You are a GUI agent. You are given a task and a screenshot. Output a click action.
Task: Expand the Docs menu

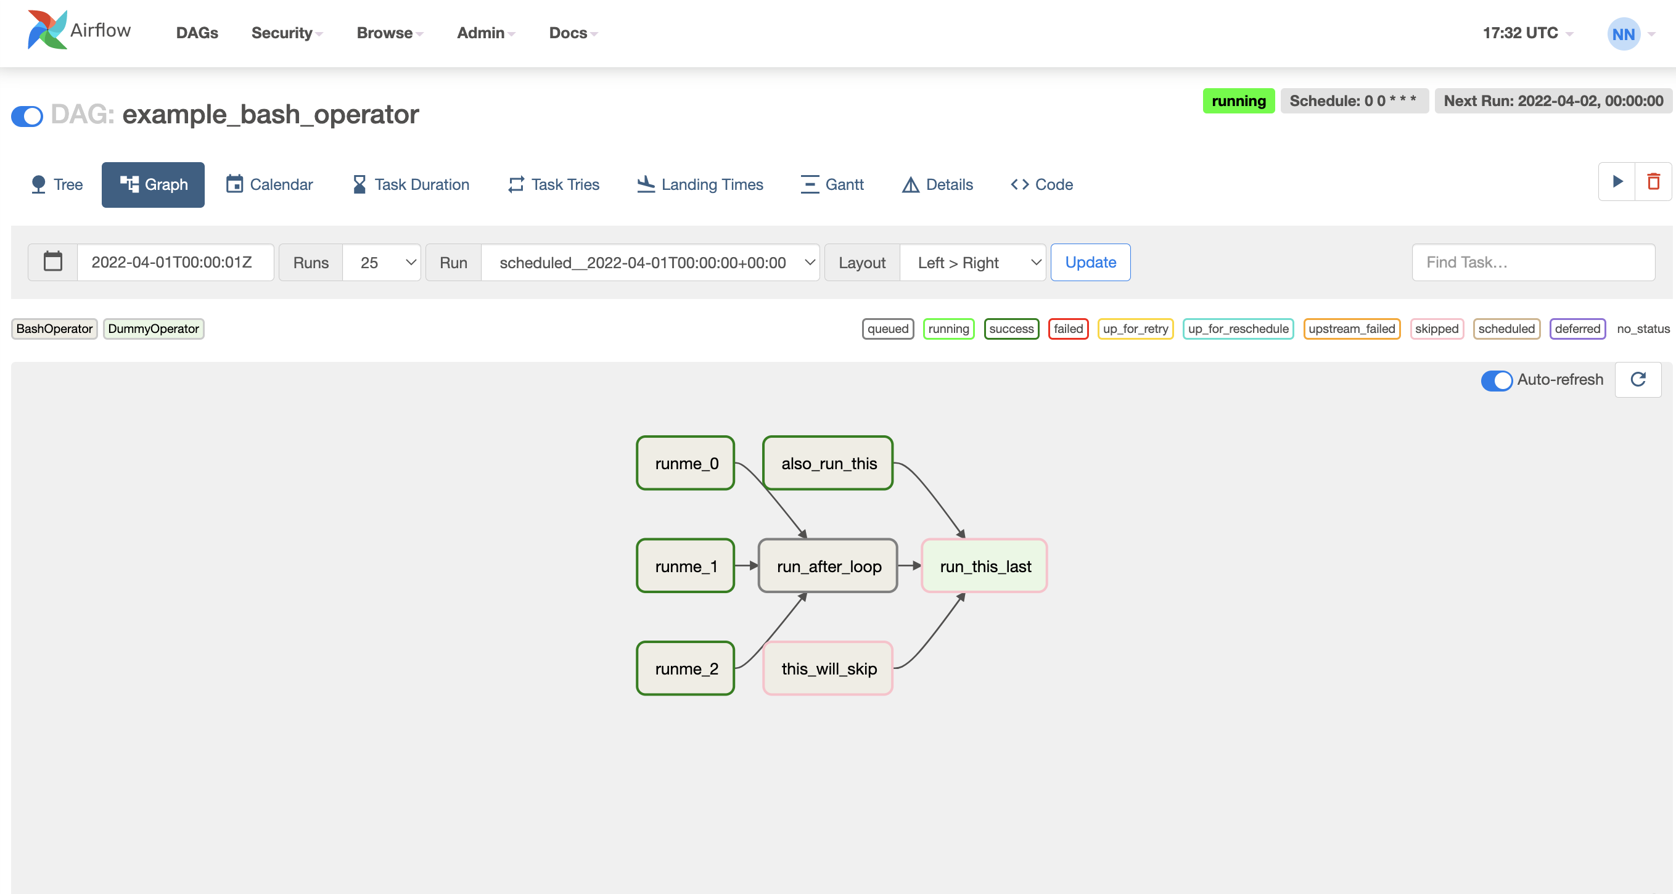tap(573, 33)
